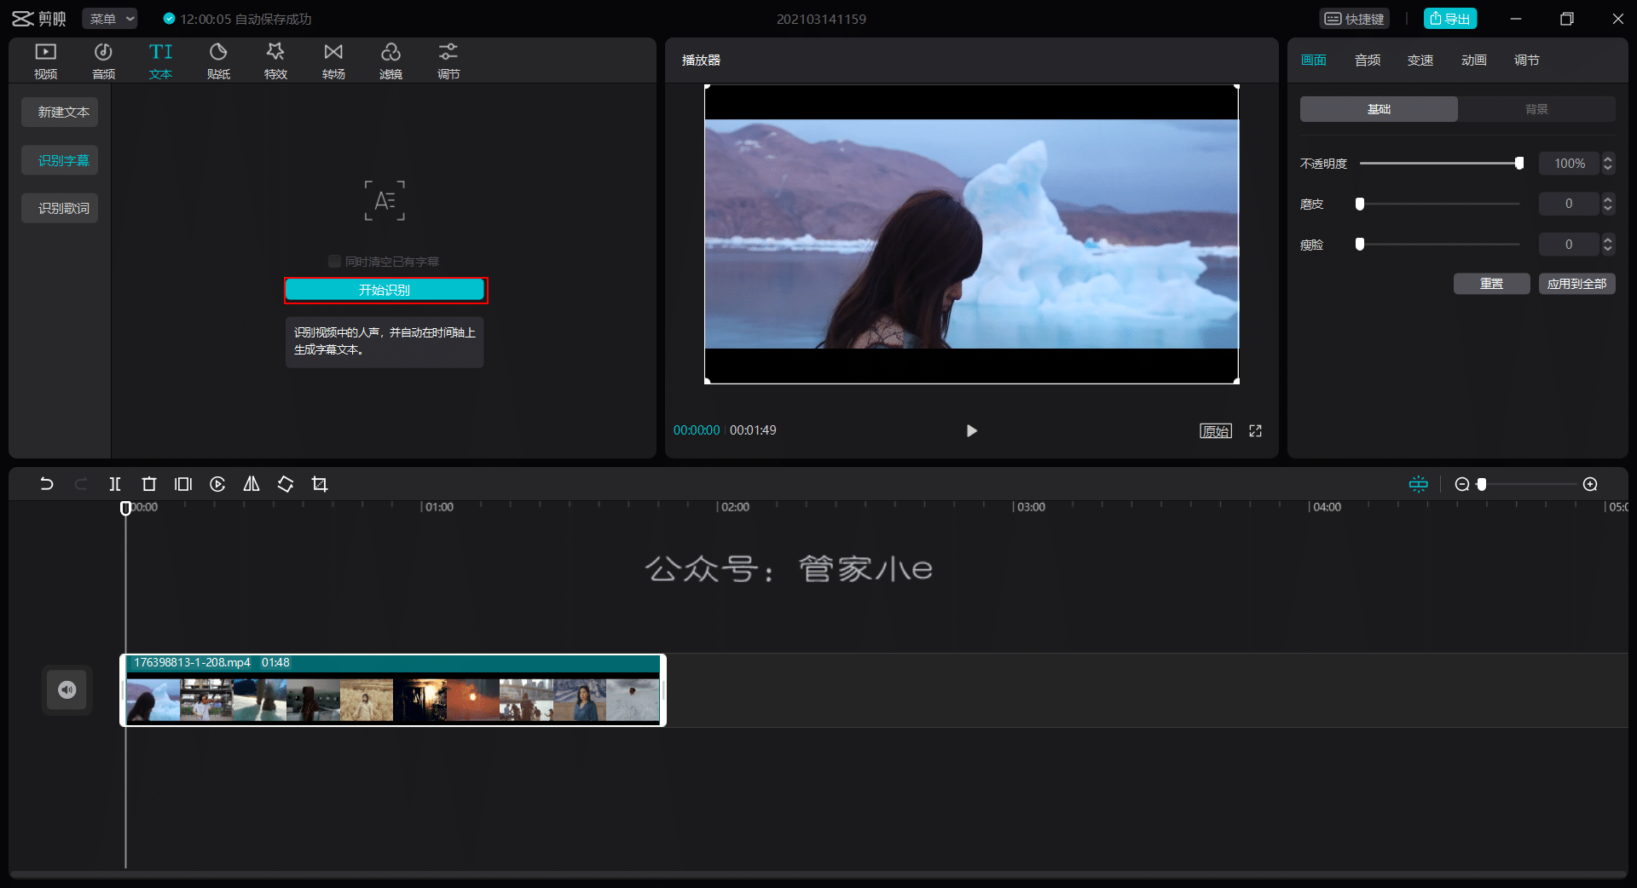Click the timeline zoom slider handle
The image size is (1637, 888).
click(1482, 484)
